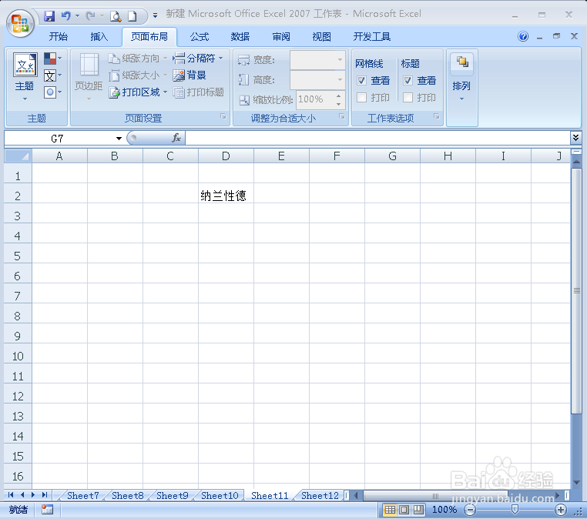
Task: Click the Insert Function fx icon
Action: (x=176, y=138)
